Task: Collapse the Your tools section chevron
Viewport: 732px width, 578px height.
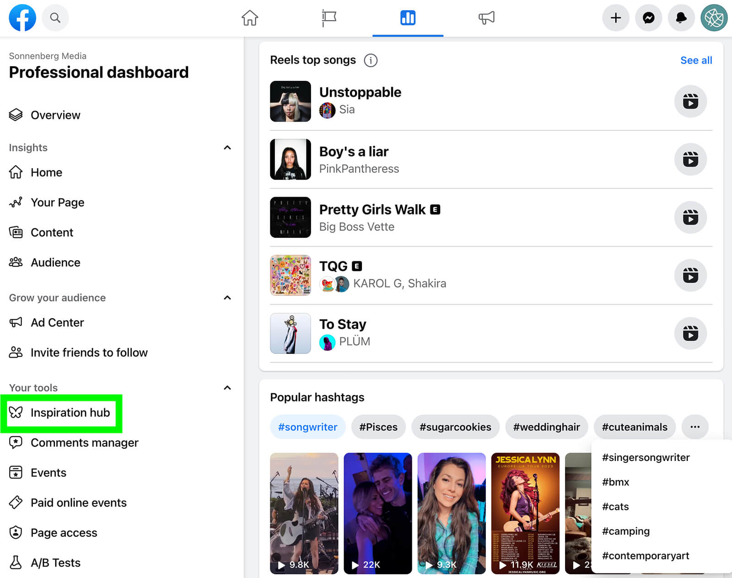Action: (x=227, y=388)
